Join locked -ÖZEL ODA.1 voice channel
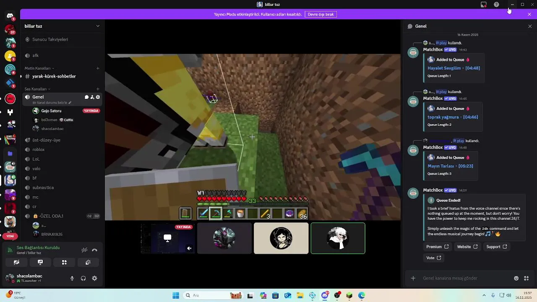This screenshot has height=302, width=537. 63,216
